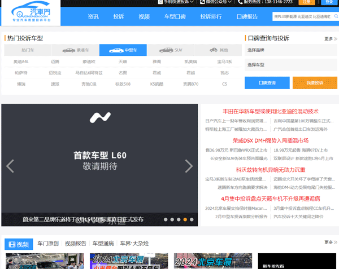Select the 紧凑车 tab with sedan icon
339x269 pixels.
point(76,50)
